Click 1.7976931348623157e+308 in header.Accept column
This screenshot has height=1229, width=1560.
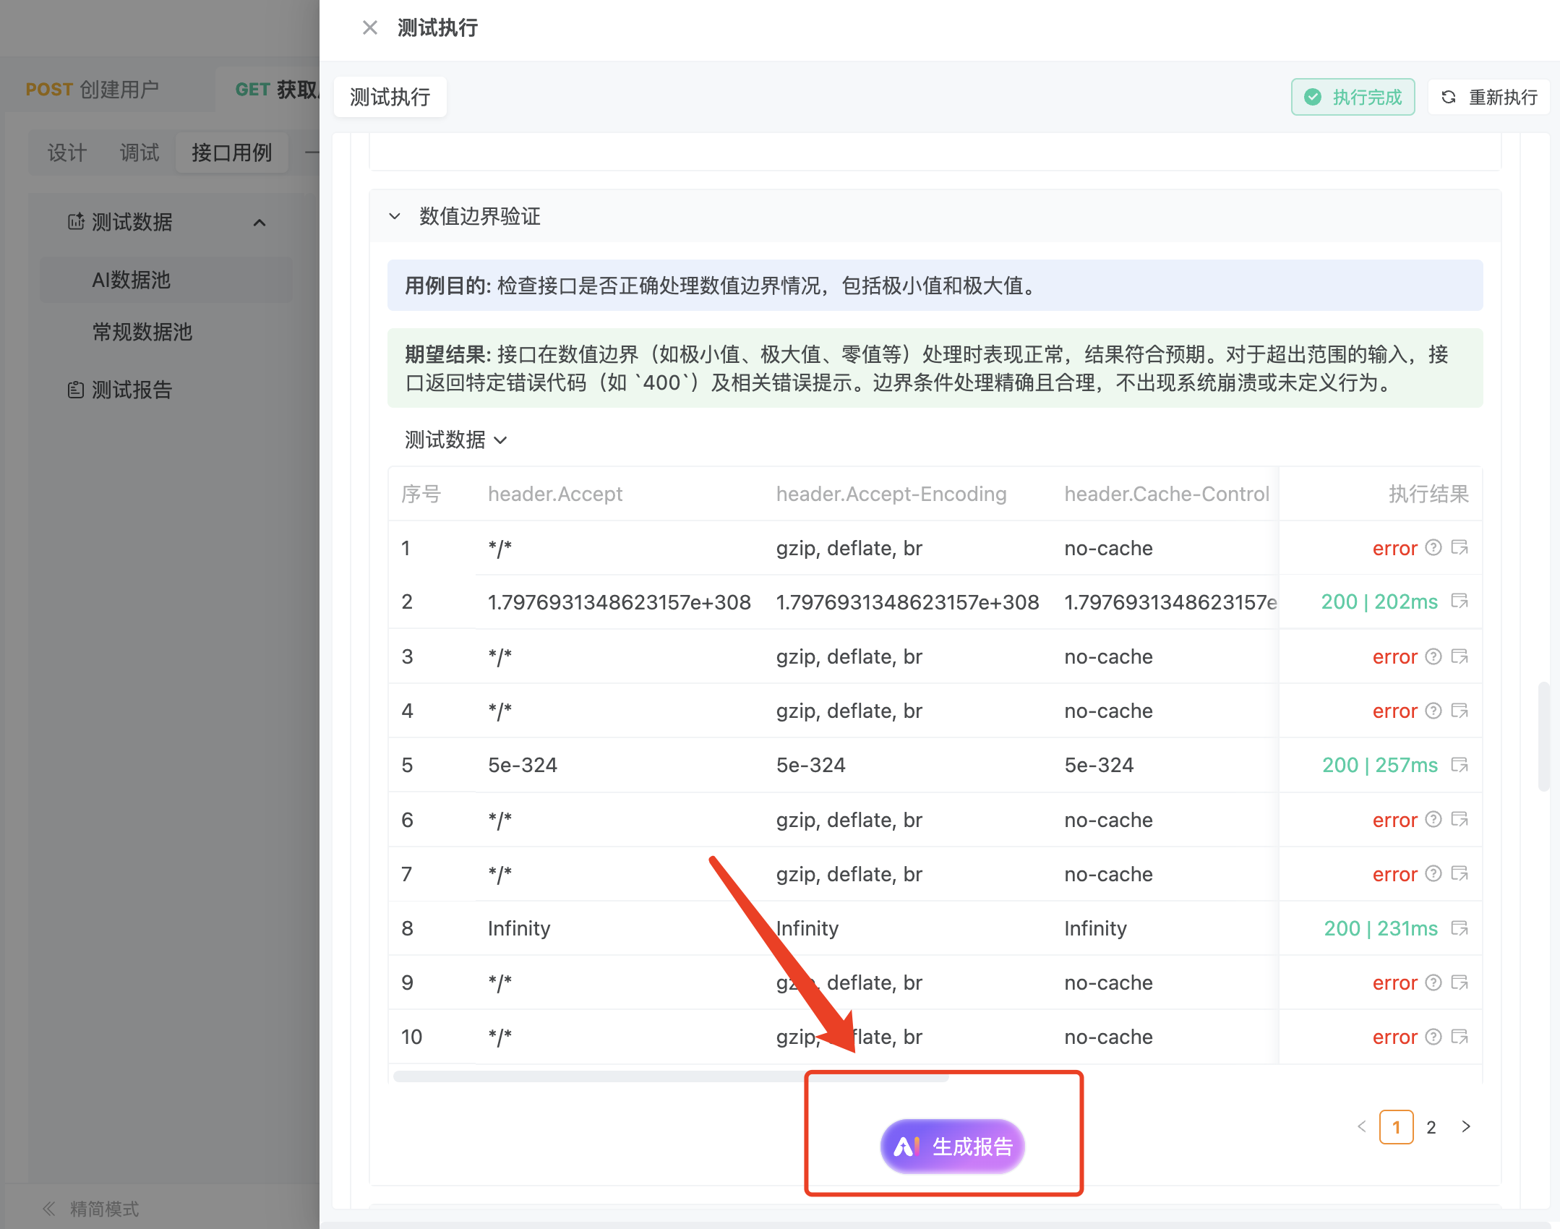click(620, 601)
